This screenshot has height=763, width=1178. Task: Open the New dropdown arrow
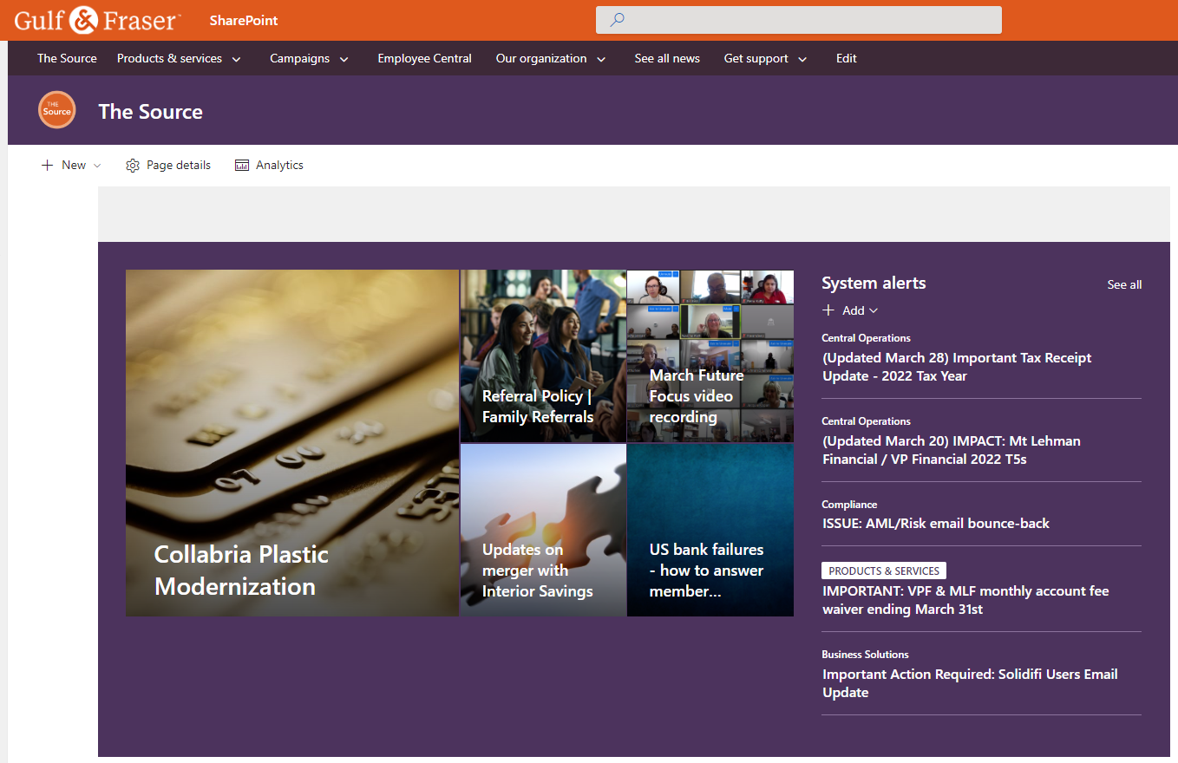pos(97,166)
